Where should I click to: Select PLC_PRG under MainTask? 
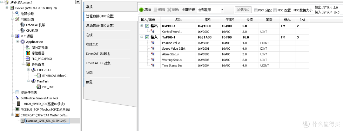pyautogui.click(x=48, y=87)
